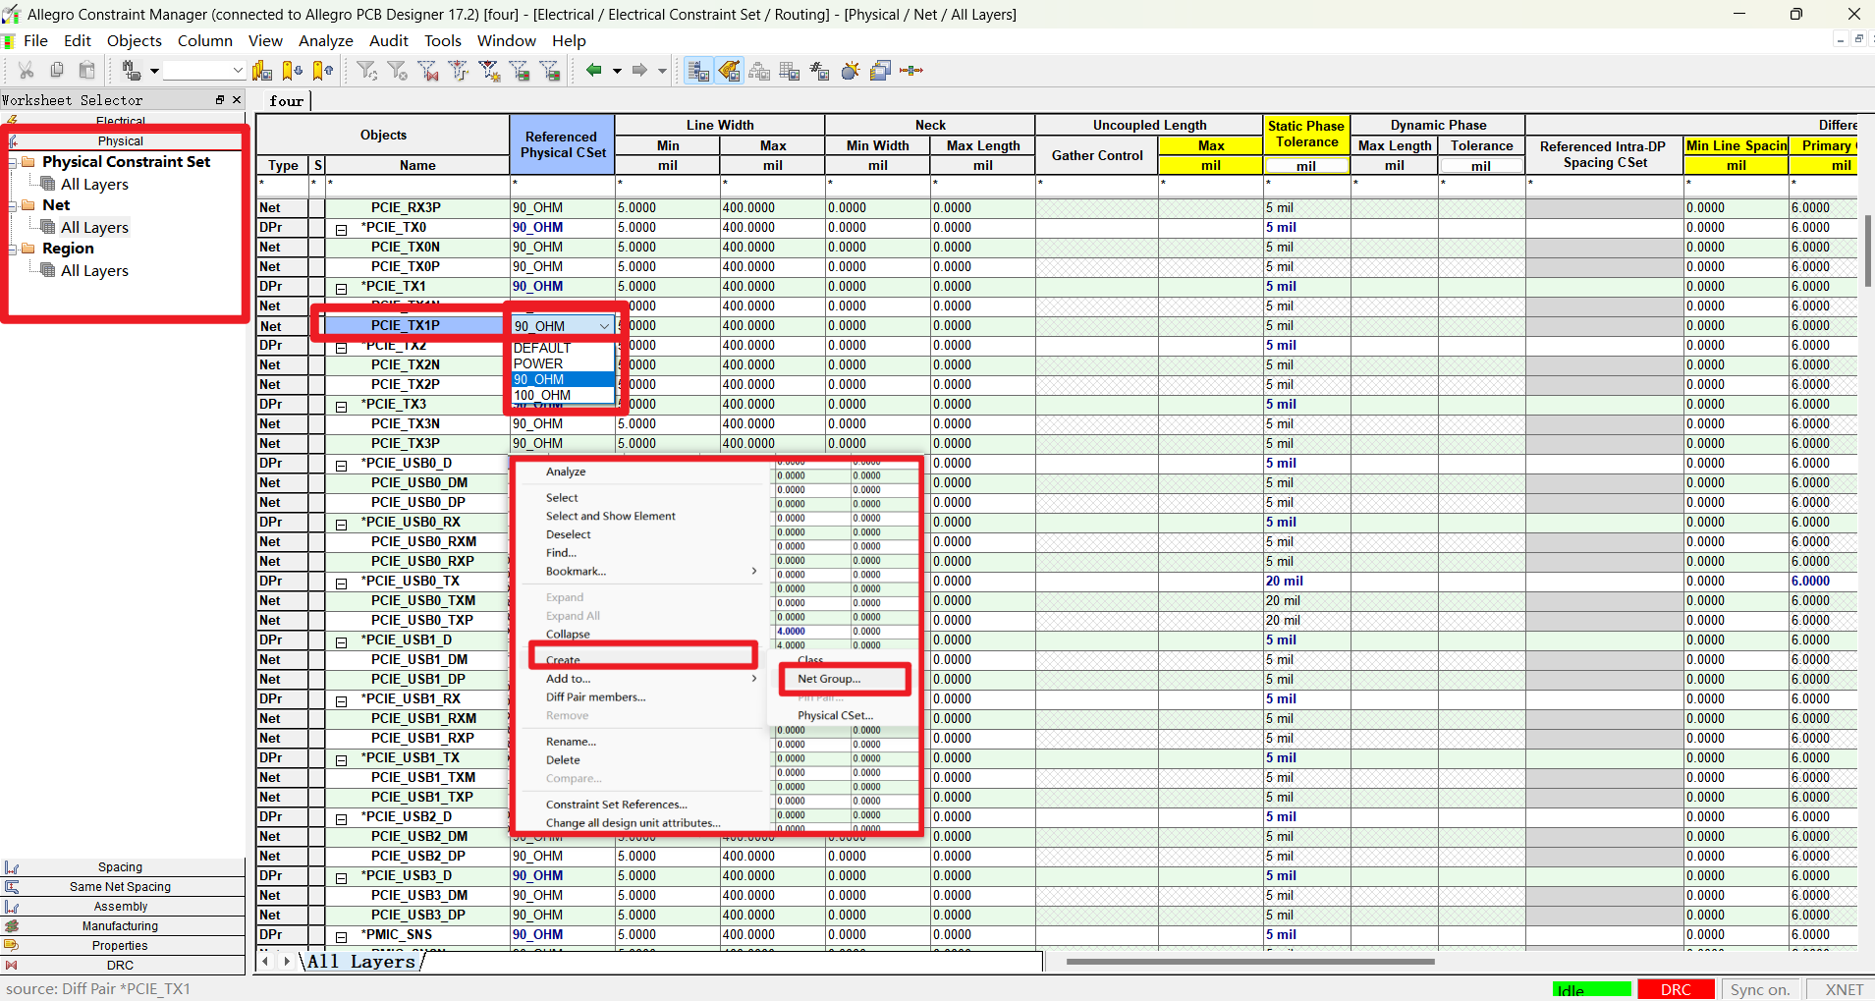Open the Assembly worksheet section
This screenshot has height=1001, width=1875.
122,907
